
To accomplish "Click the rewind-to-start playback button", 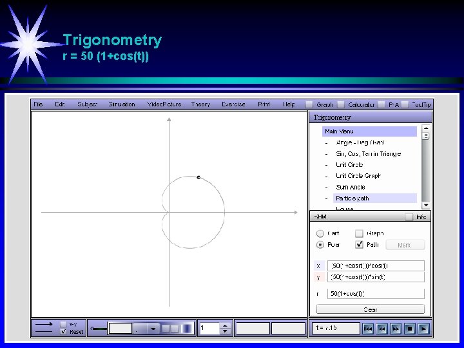I will click(x=368, y=329).
